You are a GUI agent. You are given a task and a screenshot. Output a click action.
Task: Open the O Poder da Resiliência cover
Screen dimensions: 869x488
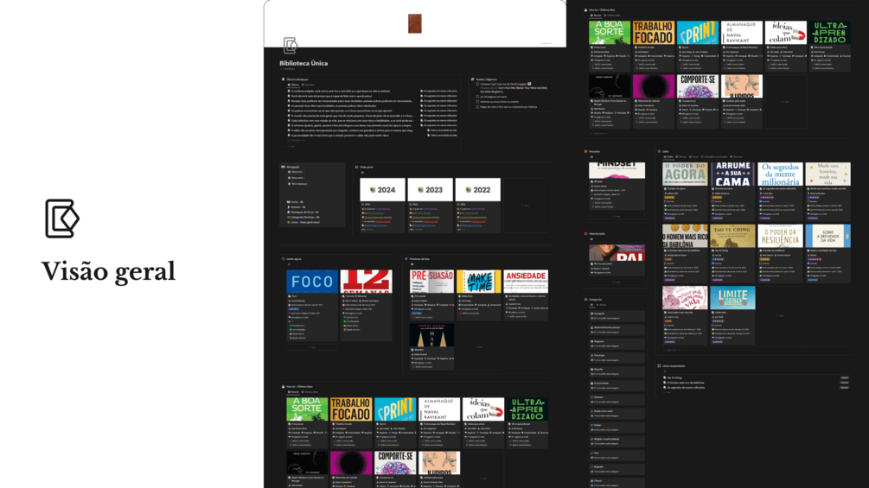(x=780, y=236)
